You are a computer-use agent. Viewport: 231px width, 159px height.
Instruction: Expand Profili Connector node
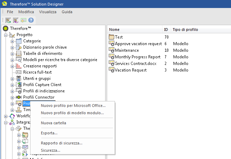[x=12, y=98]
